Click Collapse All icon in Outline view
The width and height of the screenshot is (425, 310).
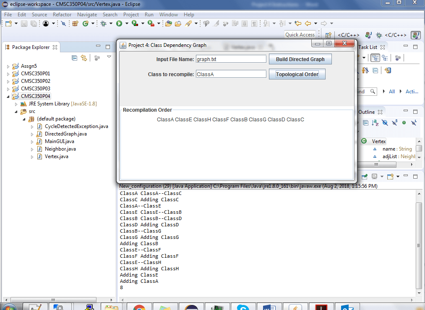coord(366,123)
